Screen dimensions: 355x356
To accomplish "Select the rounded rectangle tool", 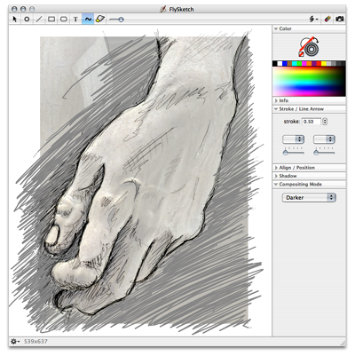I will (64, 20).
